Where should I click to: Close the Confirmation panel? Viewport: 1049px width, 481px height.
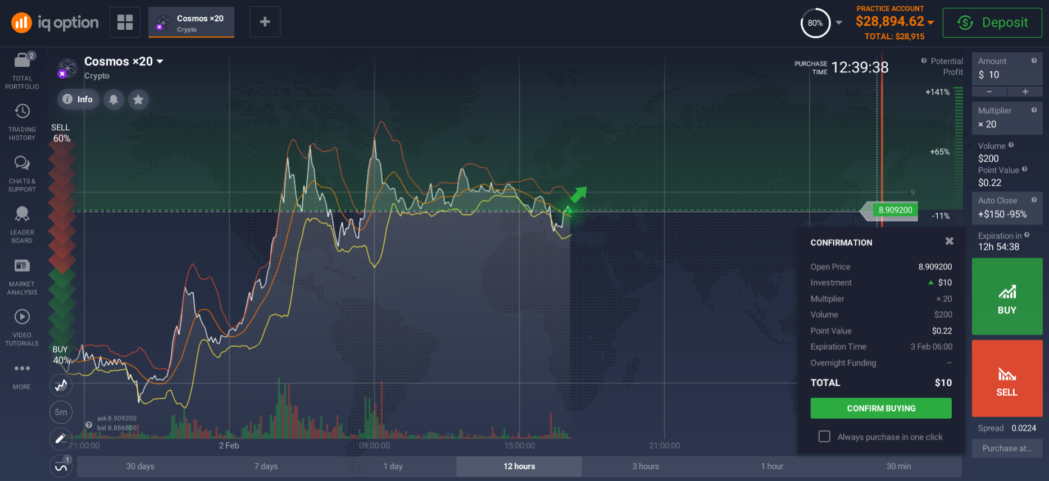[949, 241]
